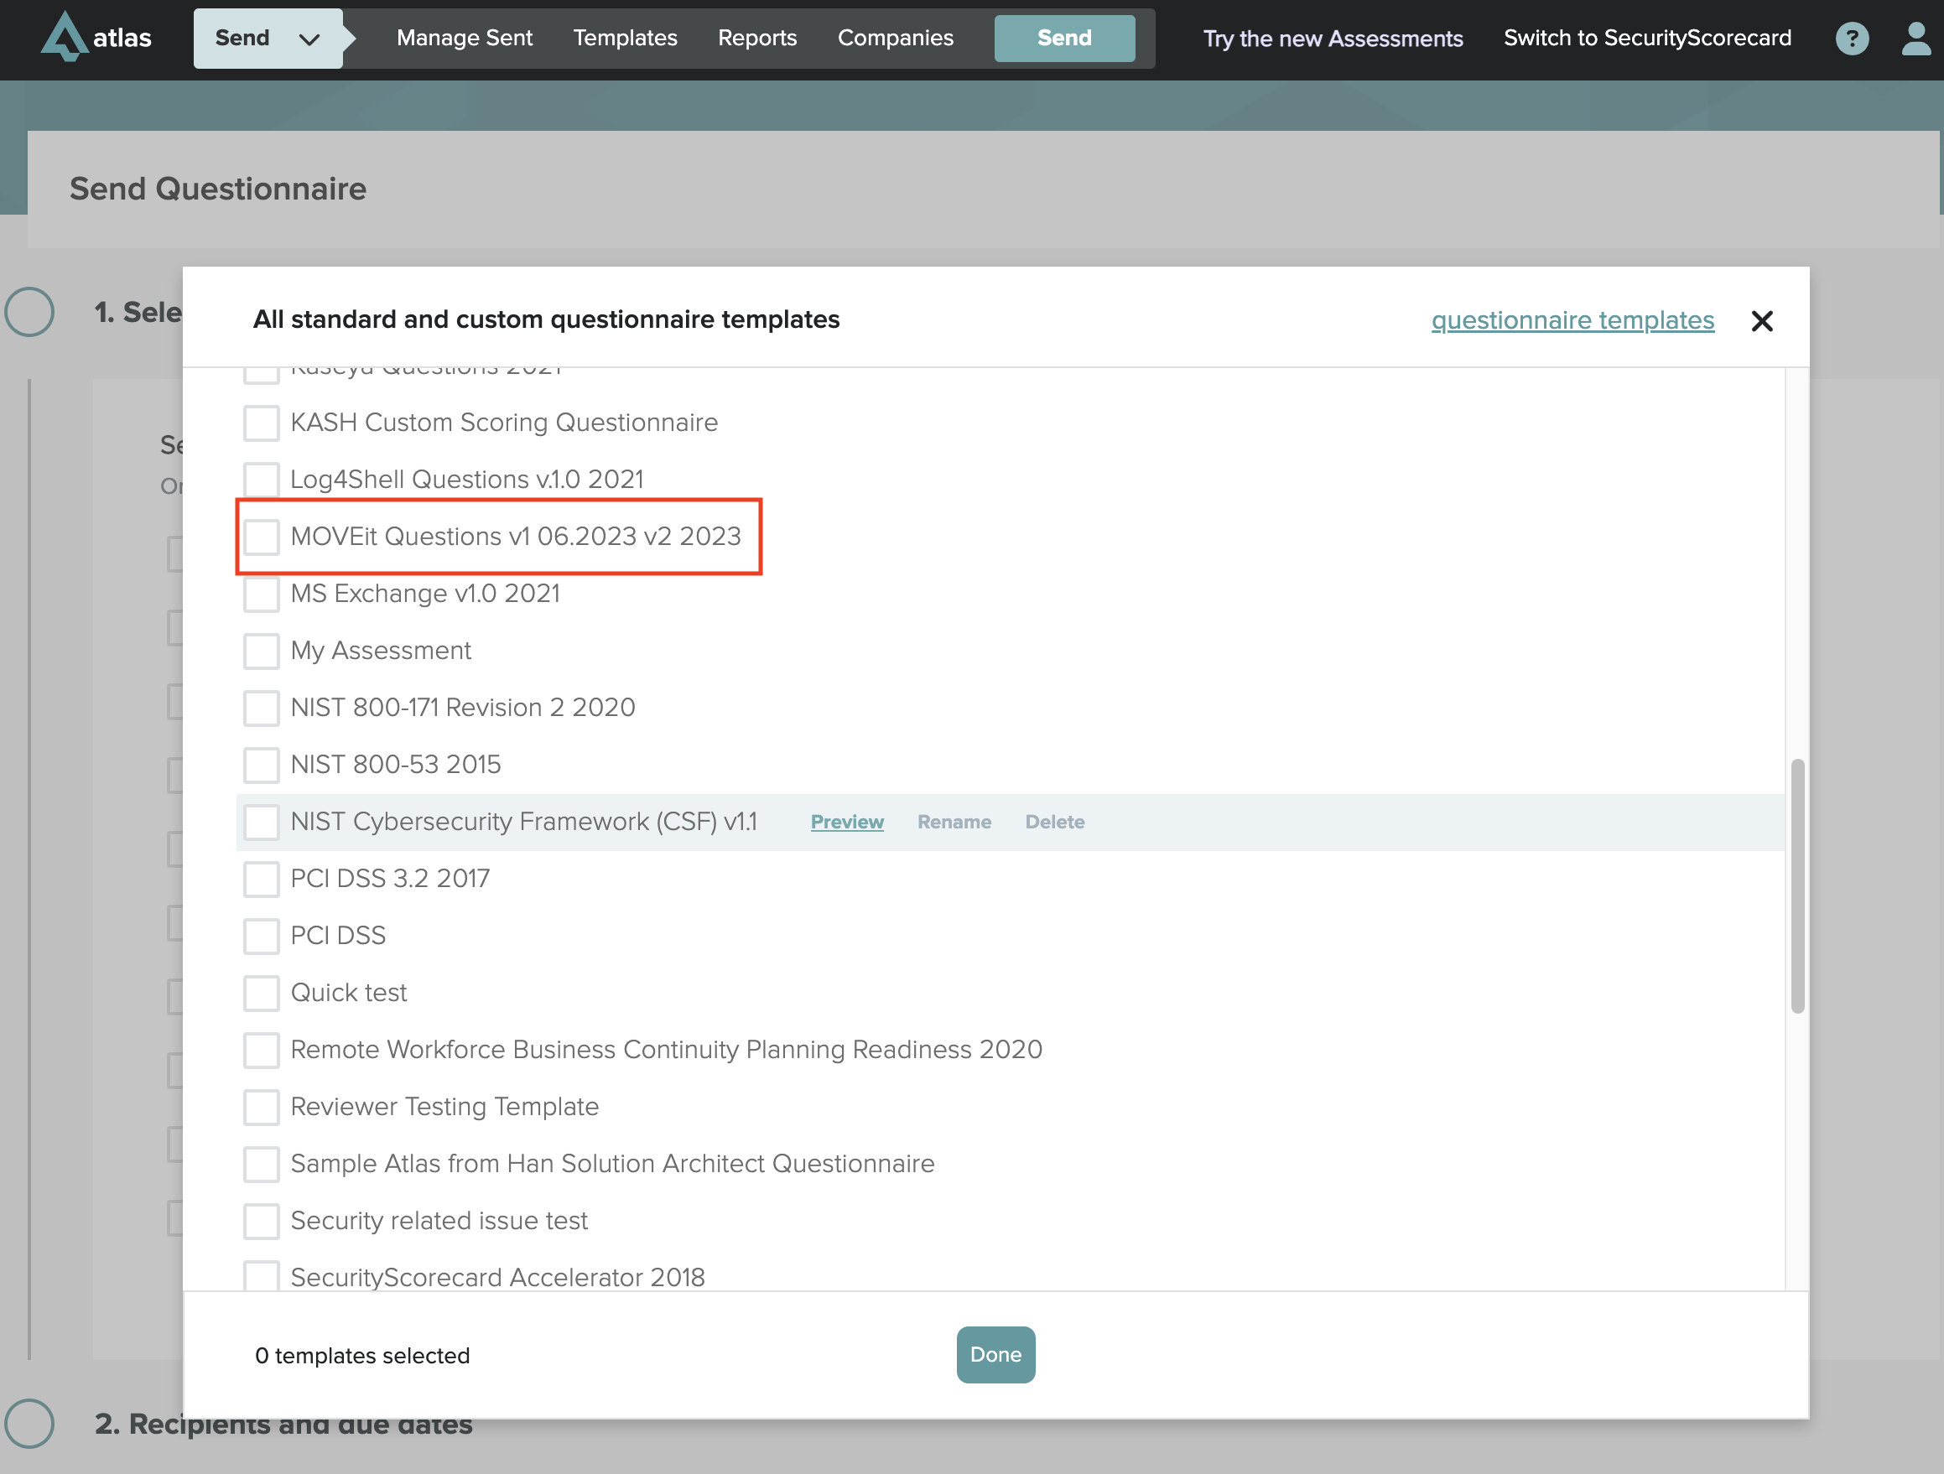Click the Quick test label
1944x1474 pixels.
pyautogui.click(x=348, y=994)
